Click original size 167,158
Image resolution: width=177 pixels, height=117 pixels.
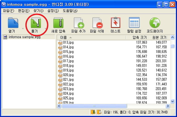[x=161, y=47]
